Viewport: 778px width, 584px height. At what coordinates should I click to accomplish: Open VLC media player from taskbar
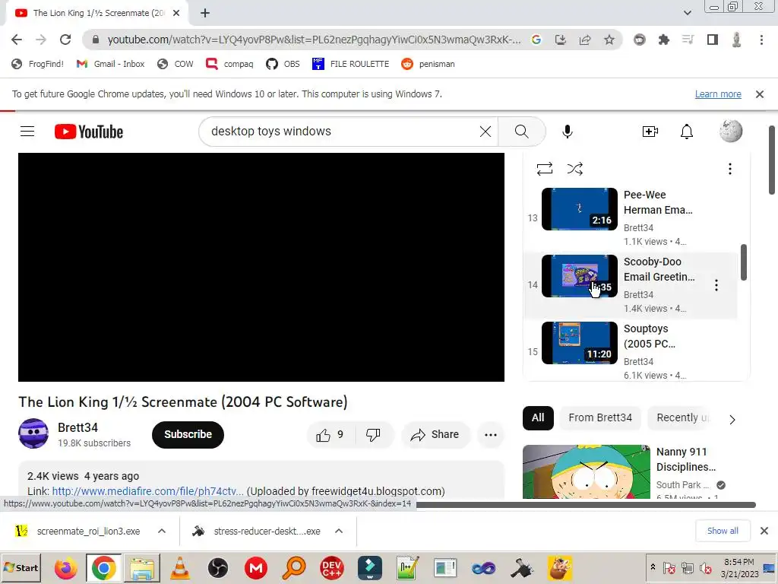[179, 568]
